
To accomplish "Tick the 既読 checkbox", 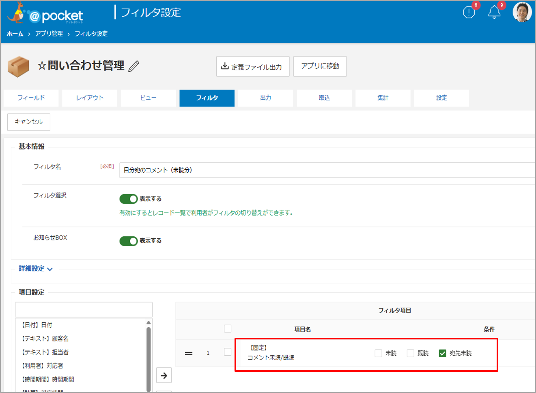I will coord(411,353).
